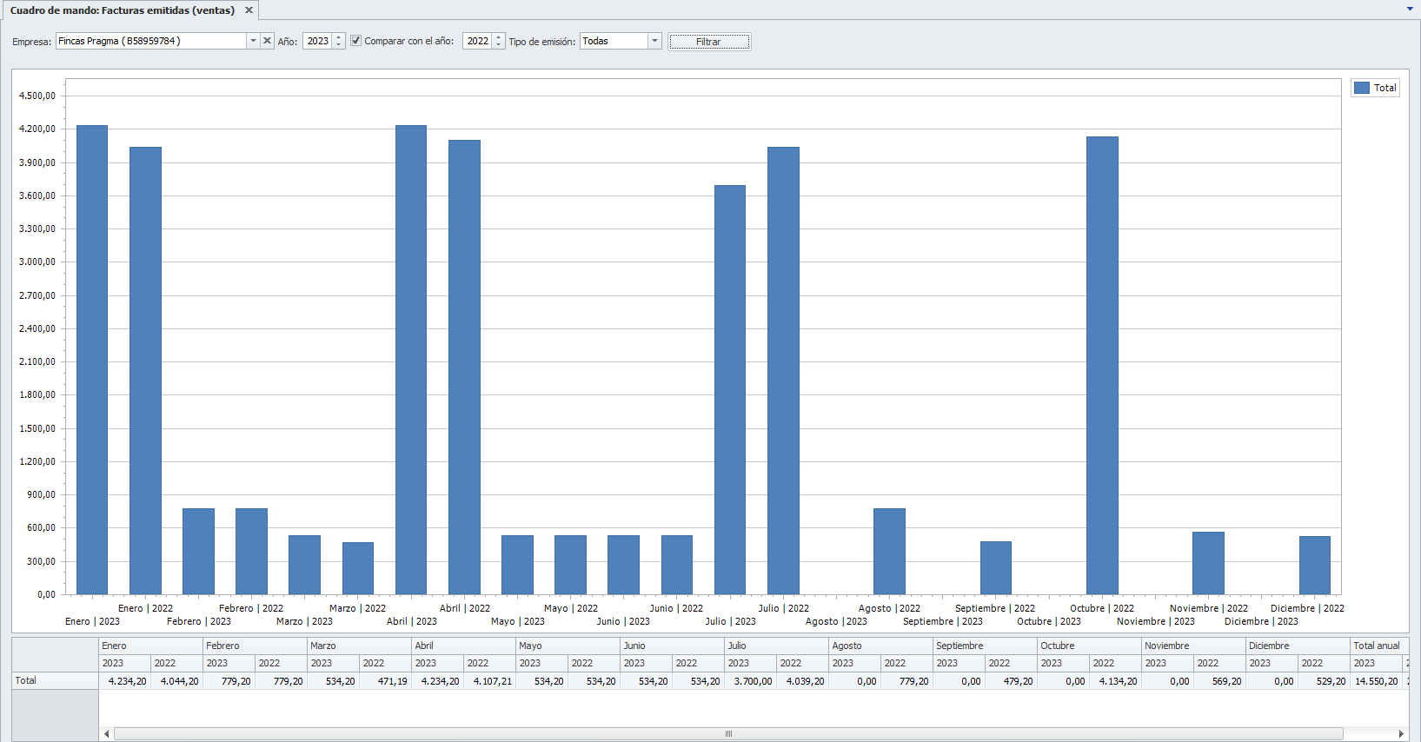Select the Cuadro de mando tab title
The height and width of the screenshot is (742, 1421).
pos(123,10)
